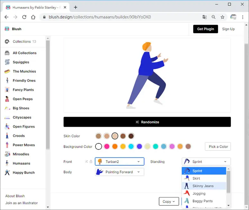This screenshot has width=249, height=210.
Task: Open the Pointing Forward body dropdown
Action: coord(120,172)
